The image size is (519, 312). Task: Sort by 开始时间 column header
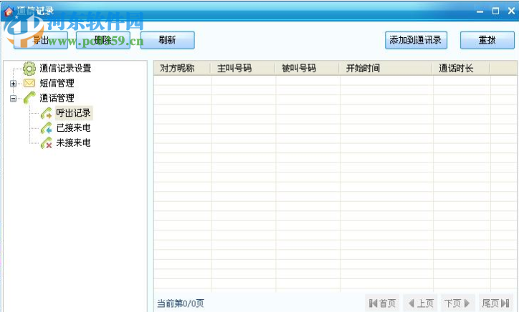386,69
